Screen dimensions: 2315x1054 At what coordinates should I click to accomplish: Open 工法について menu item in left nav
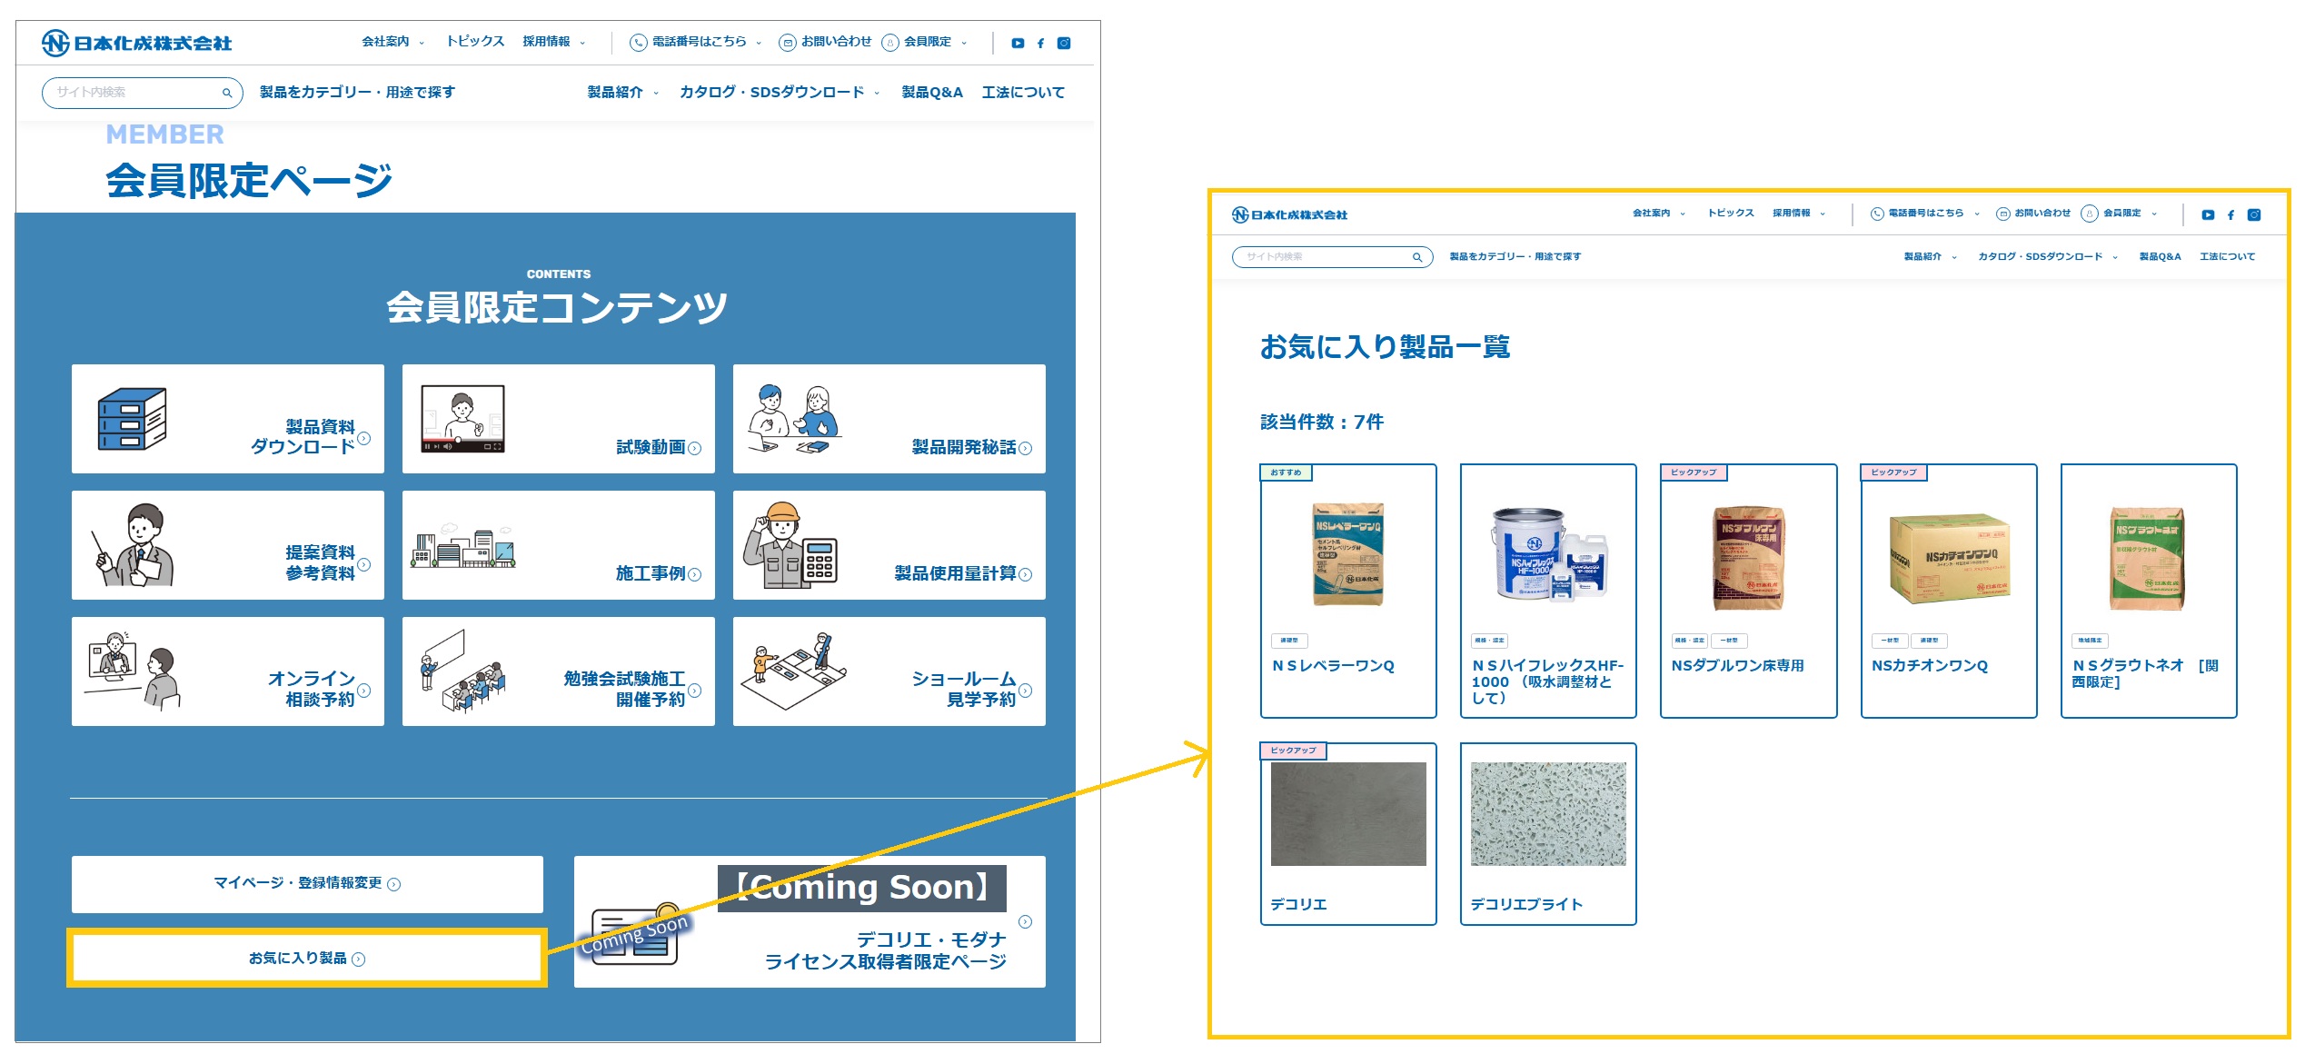click(1022, 93)
